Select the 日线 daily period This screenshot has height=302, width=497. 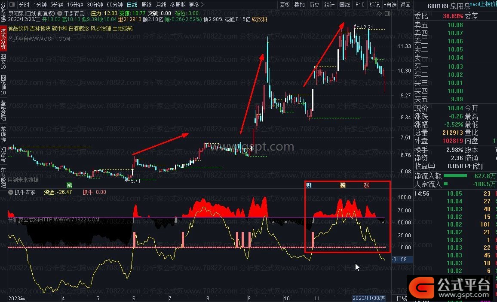(132, 5)
